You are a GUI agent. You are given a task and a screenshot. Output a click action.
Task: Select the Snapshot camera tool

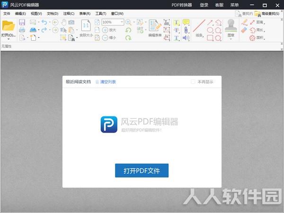coord(71,22)
